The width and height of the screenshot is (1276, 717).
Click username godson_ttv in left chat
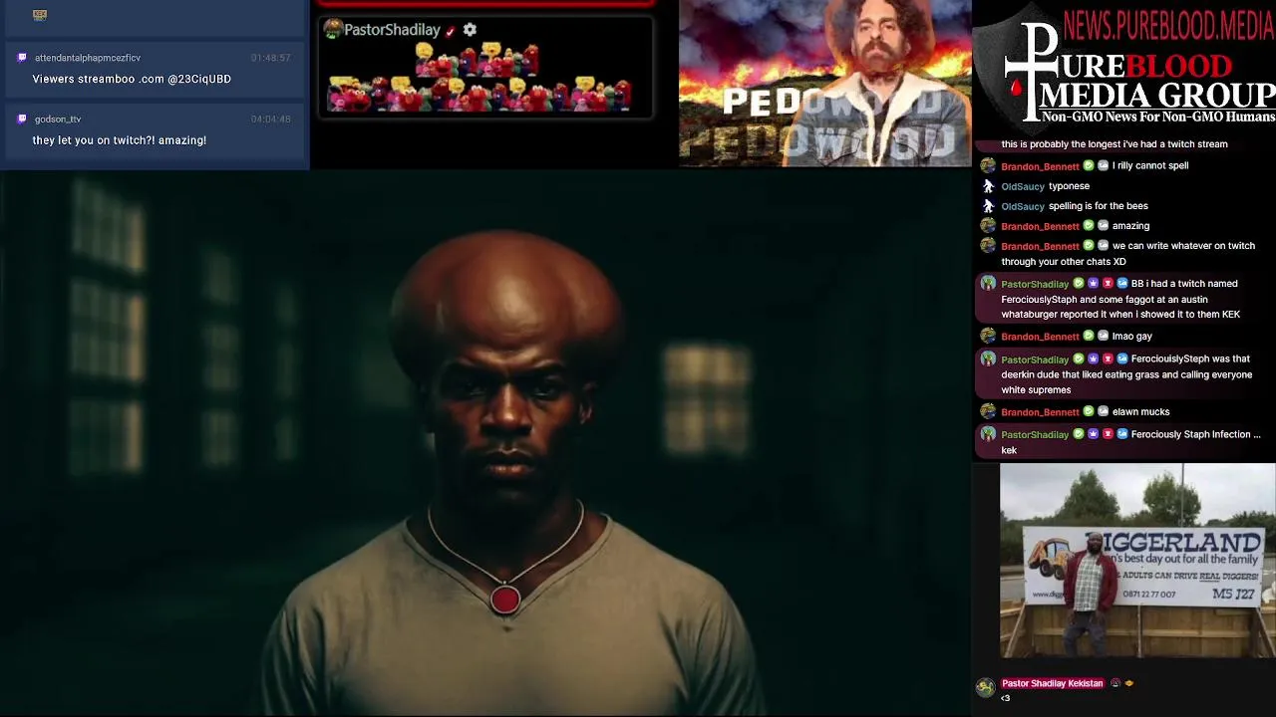pyautogui.click(x=58, y=119)
